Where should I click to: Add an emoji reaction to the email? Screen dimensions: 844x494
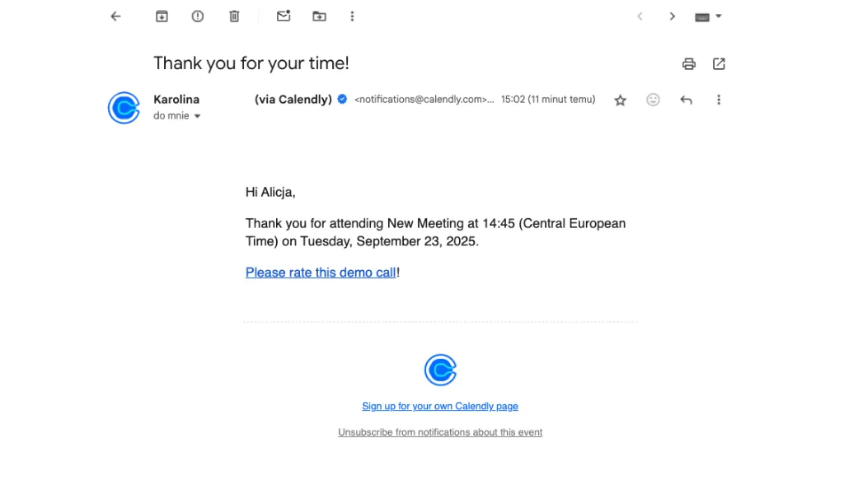click(x=653, y=100)
